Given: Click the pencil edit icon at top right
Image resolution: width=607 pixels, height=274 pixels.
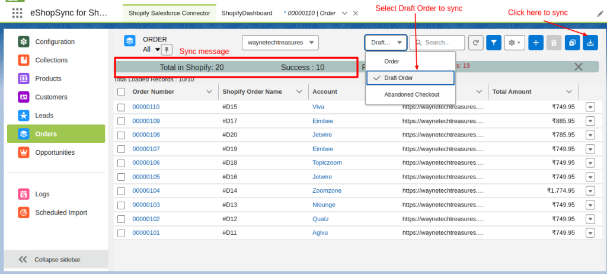Looking at the screenshot, I should point(600,14).
